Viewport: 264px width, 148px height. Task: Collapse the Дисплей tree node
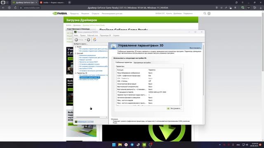[x=75, y=53]
